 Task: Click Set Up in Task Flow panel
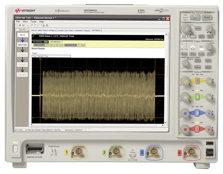point(23,35)
